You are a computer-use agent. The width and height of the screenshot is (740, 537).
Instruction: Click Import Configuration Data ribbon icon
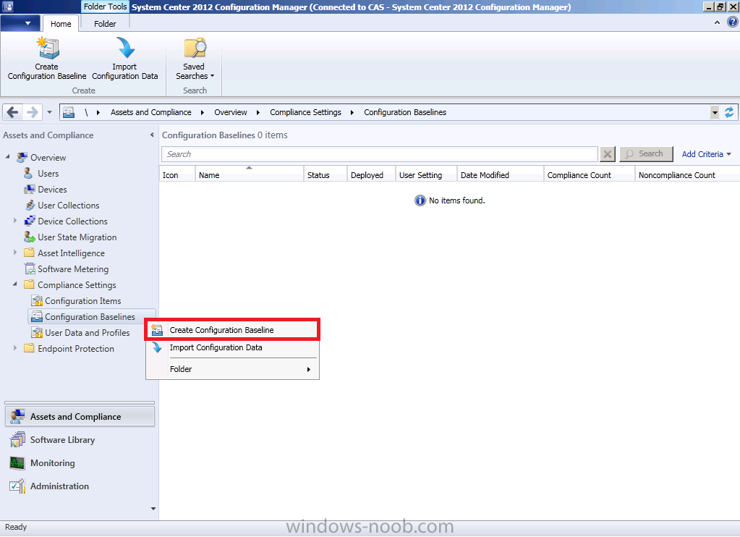click(x=125, y=48)
